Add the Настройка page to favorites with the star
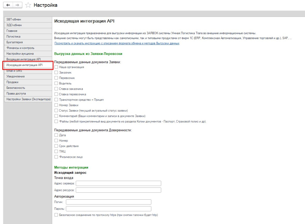 [28, 5]
